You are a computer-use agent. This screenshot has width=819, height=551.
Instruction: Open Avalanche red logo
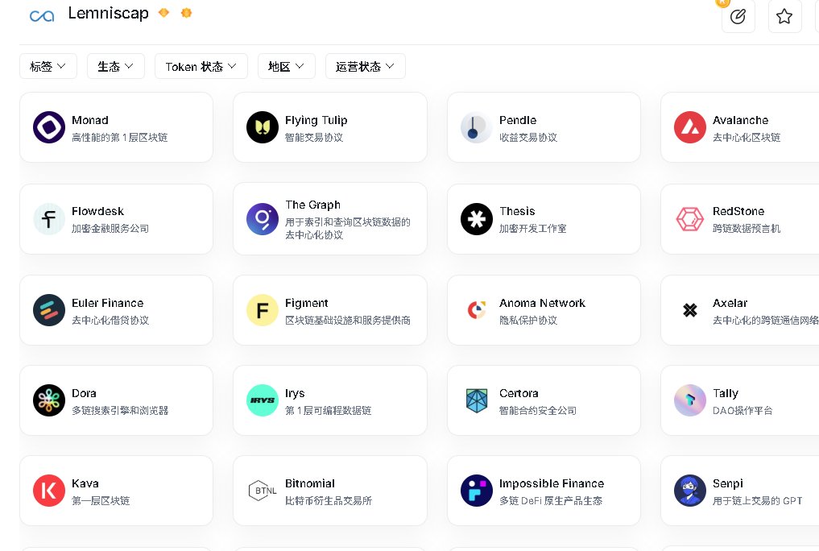[x=690, y=127]
